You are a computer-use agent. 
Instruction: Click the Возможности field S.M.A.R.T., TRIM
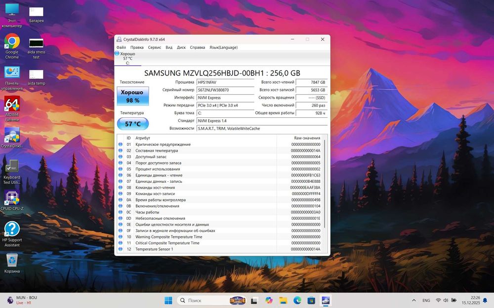(262, 129)
